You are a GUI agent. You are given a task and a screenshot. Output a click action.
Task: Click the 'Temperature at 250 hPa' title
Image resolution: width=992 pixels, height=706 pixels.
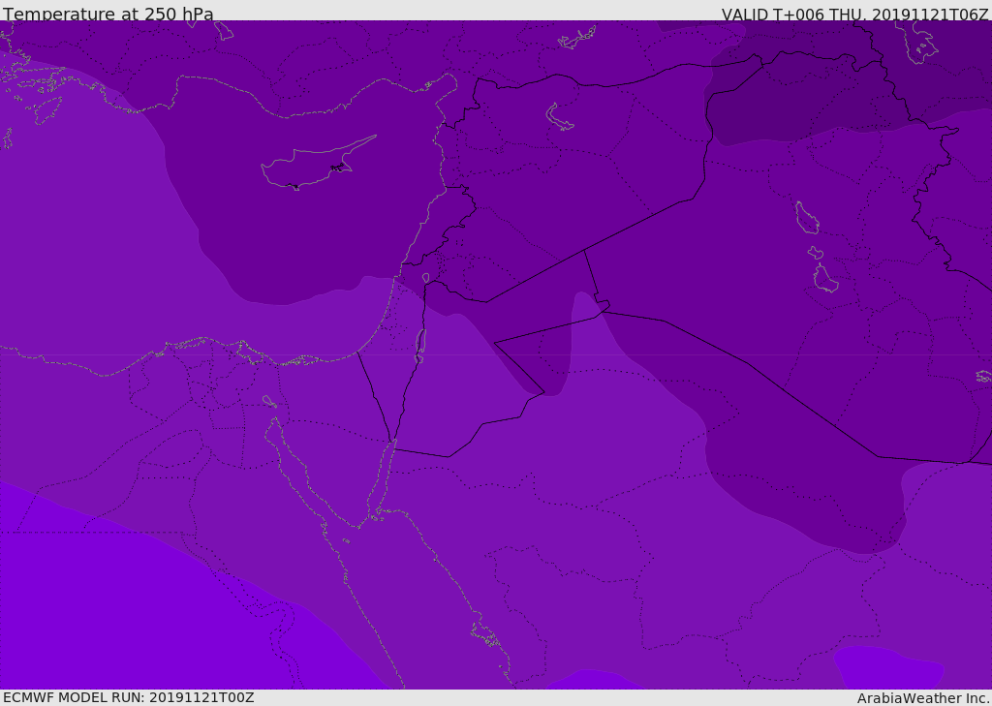coord(108,14)
